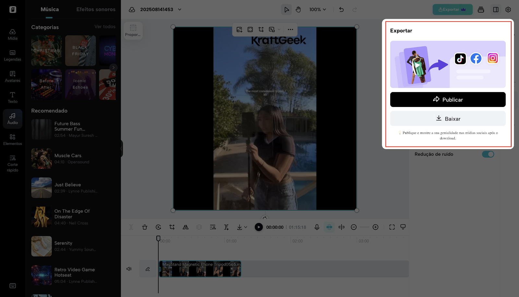Open the Black Friday music category
The height and width of the screenshot is (297, 519).
(x=80, y=51)
